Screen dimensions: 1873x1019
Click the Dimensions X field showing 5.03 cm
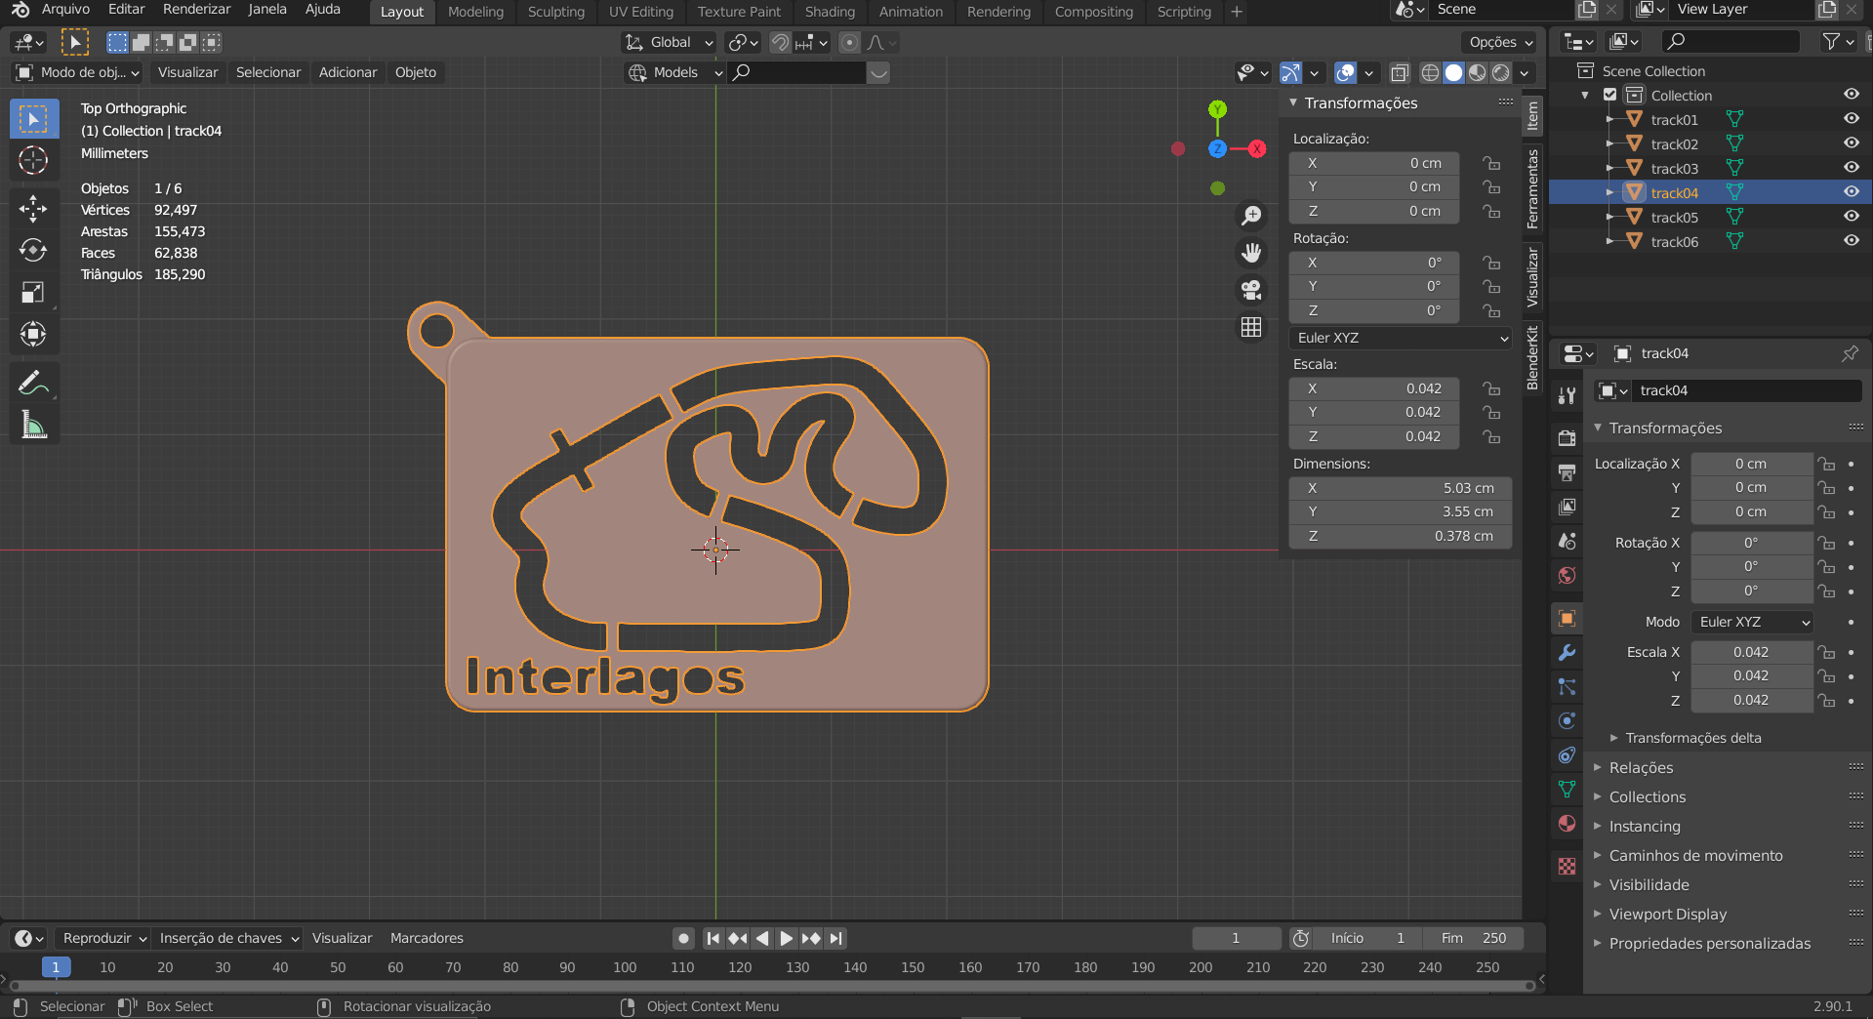(1401, 488)
